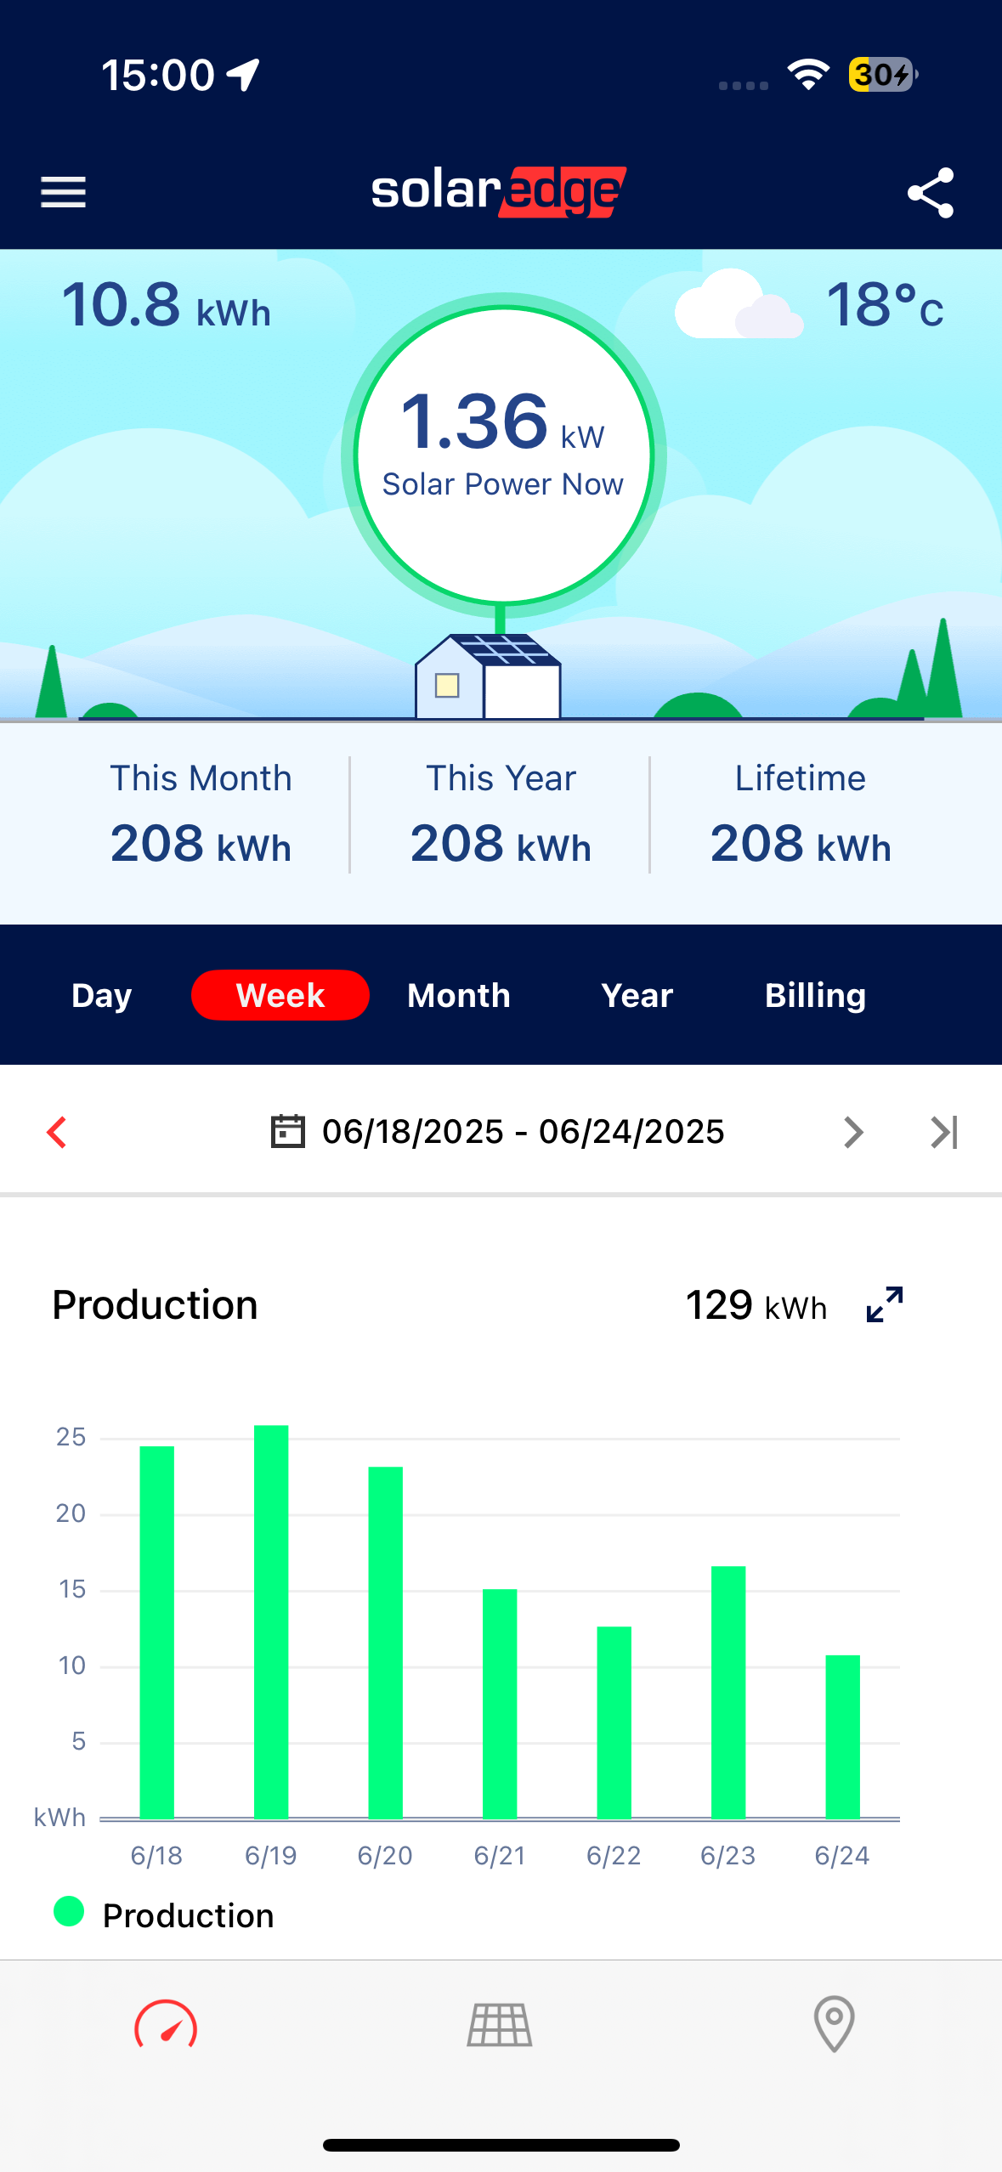Open the hamburger menu
The height and width of the screenshot is (2172, 1002).
(63, 192)
